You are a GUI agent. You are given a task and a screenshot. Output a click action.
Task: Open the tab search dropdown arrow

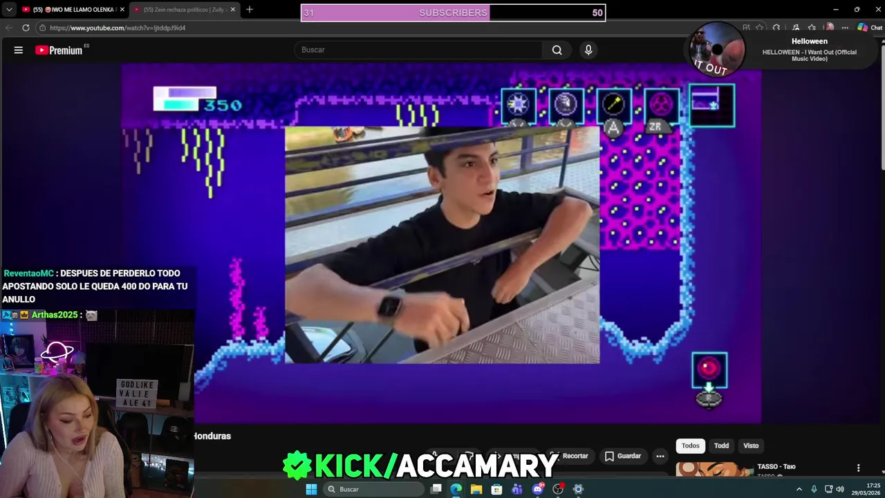pos(8,10)
